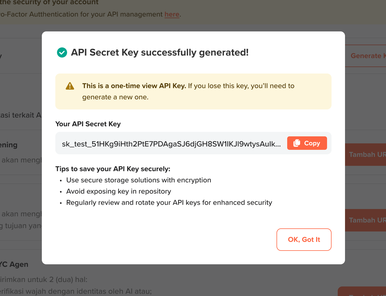
Task: Click the one-time view warning banner
Action: click(193, 91)
